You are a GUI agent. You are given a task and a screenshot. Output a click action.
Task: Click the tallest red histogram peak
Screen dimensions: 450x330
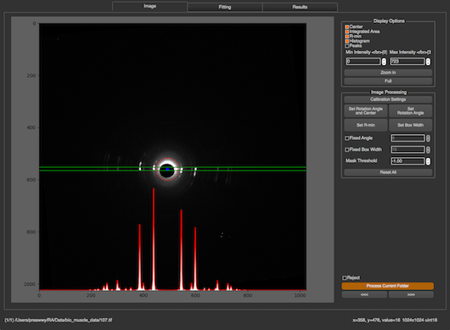point(154,238)
